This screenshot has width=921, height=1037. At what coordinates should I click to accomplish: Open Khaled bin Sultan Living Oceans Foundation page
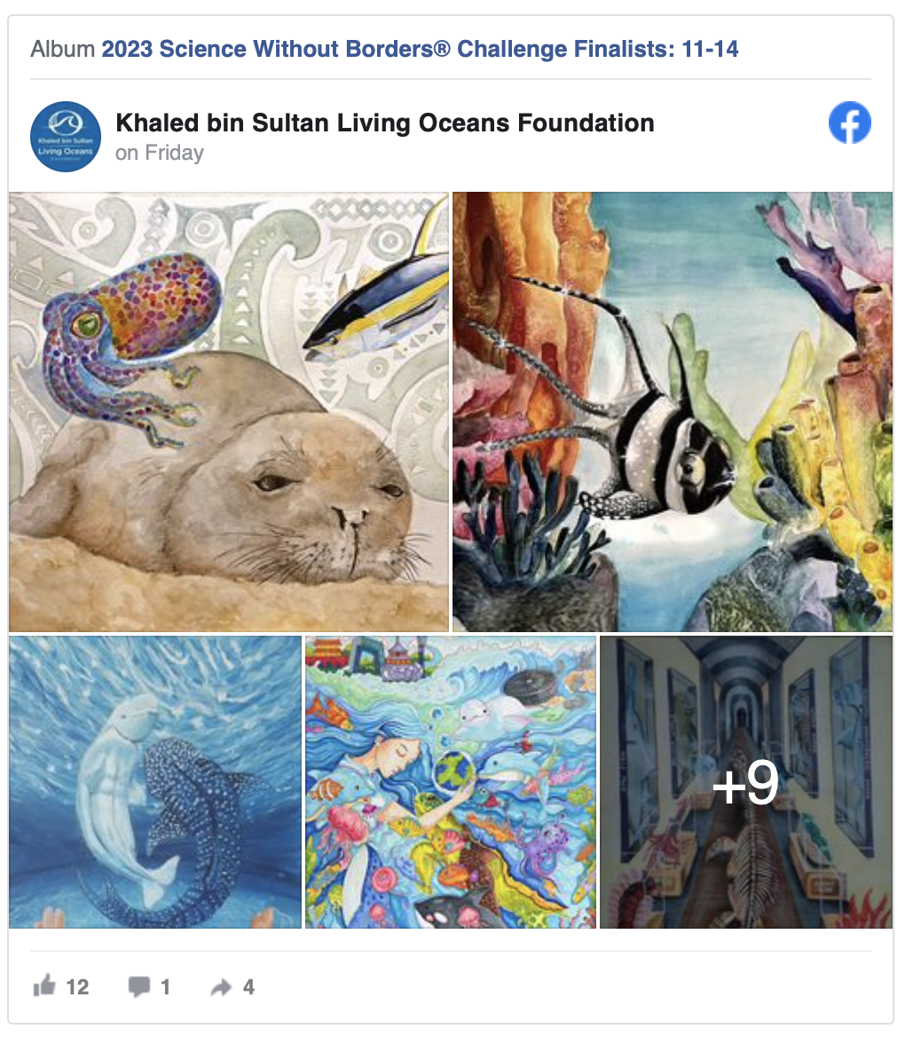coord(385,123)
